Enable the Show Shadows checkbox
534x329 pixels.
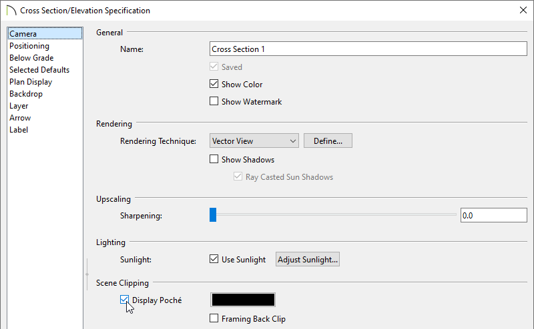point(214,160)
